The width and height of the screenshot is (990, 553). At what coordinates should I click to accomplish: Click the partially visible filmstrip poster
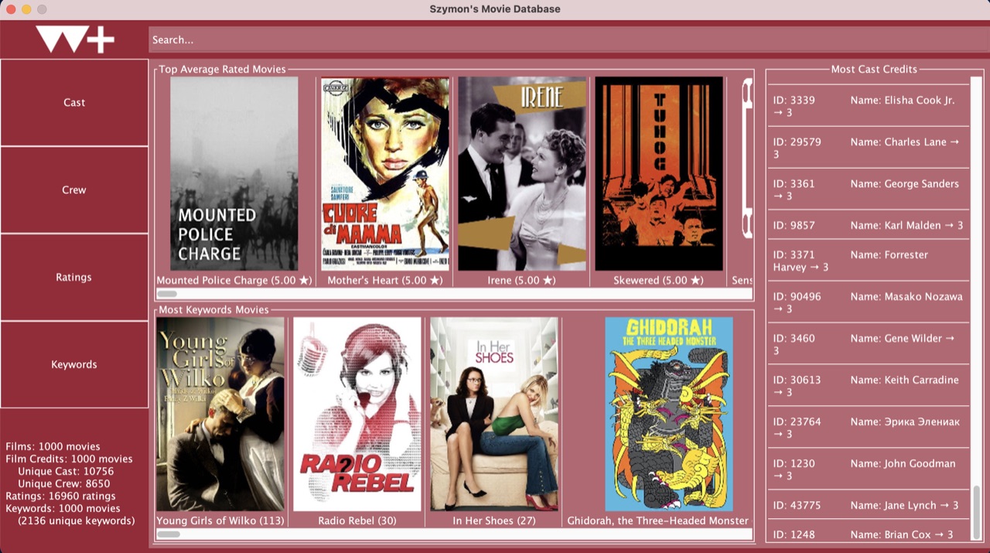747,159
